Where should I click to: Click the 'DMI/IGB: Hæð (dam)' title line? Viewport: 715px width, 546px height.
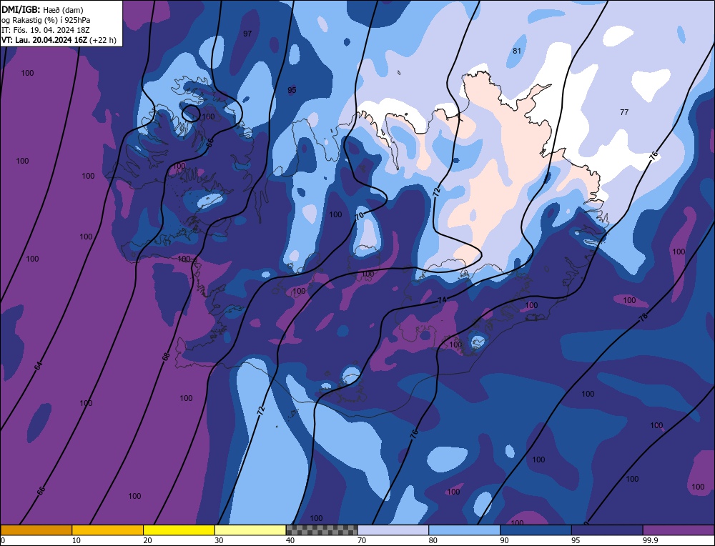click(42, 9)
